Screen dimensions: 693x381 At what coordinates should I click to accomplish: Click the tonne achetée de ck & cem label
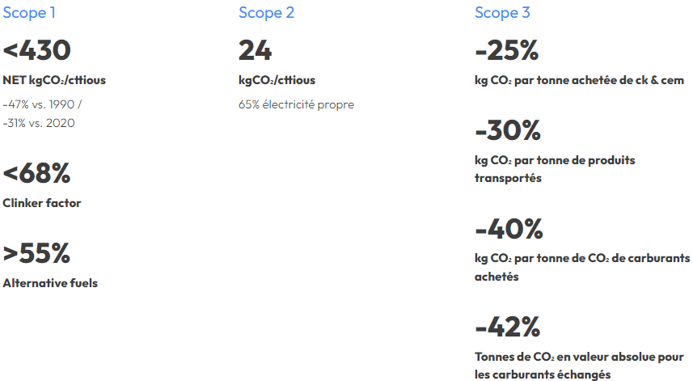[580, 80]
